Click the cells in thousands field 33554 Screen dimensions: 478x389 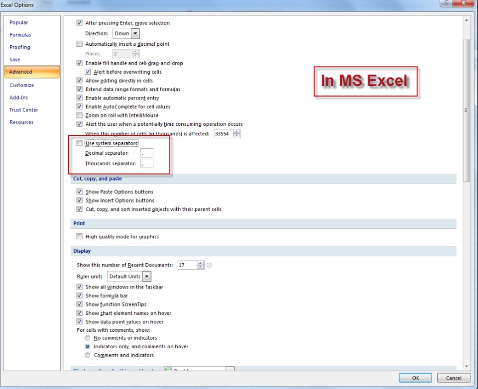(224, 133)
